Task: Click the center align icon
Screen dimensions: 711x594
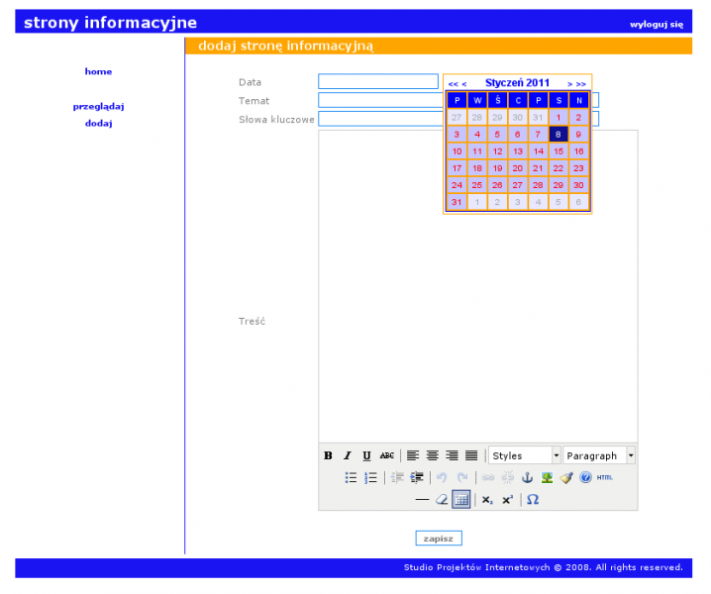Action: point(432,455)
